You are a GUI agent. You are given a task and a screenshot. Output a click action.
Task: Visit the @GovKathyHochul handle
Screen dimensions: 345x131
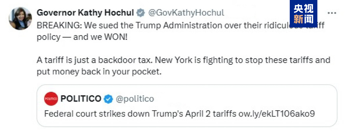pyautogui.click(x=186, y=13)
